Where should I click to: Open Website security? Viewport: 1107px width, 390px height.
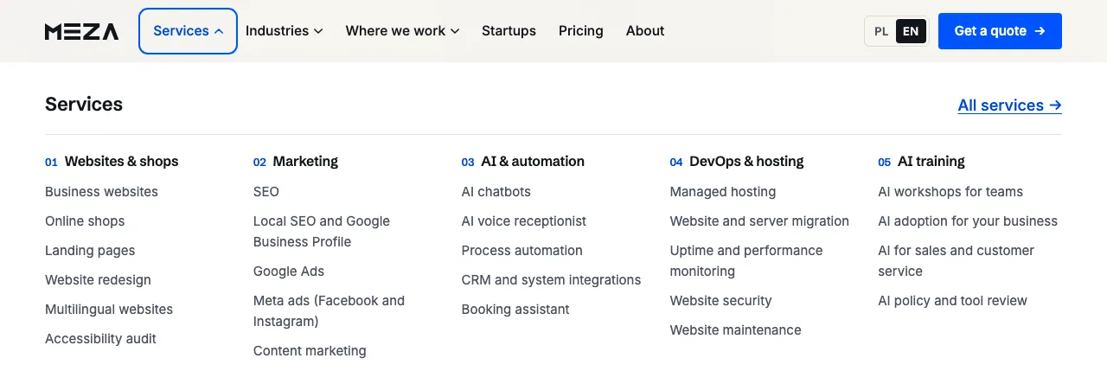tap(720, 301)
